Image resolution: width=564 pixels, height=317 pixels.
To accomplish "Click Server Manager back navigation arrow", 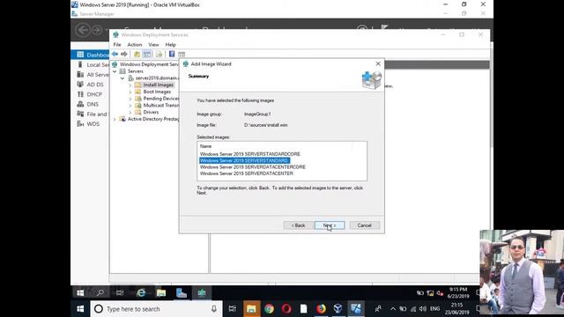I will tap(83, 30).
